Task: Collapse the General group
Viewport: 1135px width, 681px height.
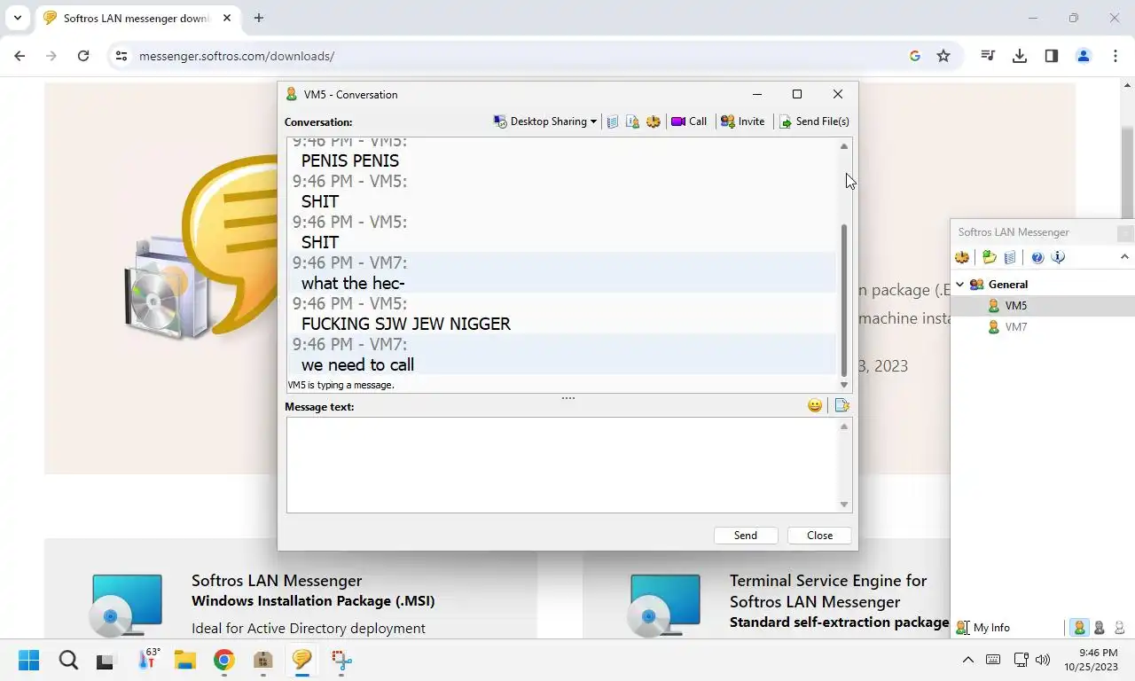Action: (x=960, y=285)
